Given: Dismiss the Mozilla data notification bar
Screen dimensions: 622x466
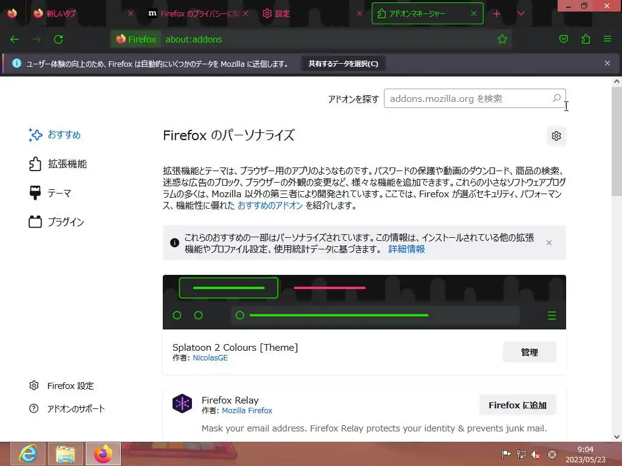Looking at the screenshot, I should (607, 63).
